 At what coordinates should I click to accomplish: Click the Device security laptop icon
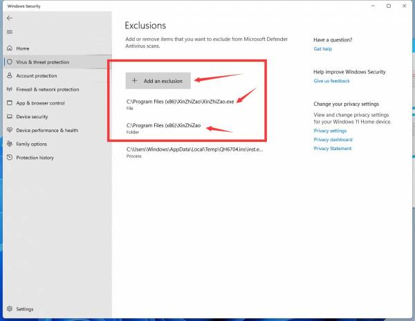tap(10, 116)
